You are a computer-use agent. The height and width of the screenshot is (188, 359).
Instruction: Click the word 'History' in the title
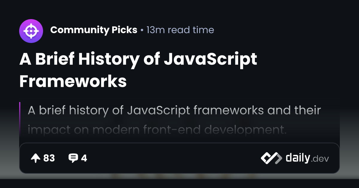109,59
